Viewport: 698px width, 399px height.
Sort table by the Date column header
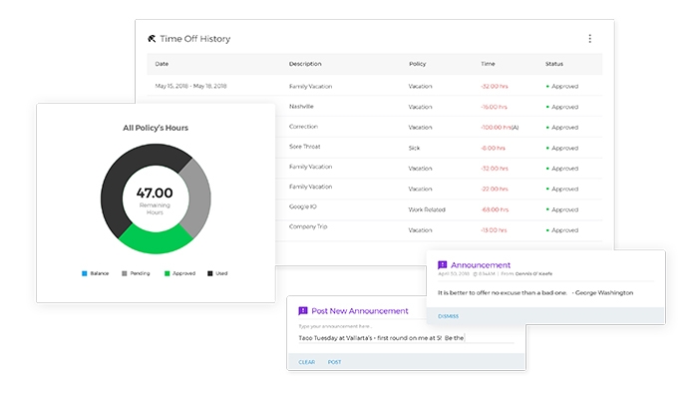162,64
